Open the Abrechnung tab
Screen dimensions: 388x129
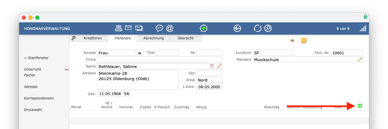pyautogui.click(x=154, y=38)
